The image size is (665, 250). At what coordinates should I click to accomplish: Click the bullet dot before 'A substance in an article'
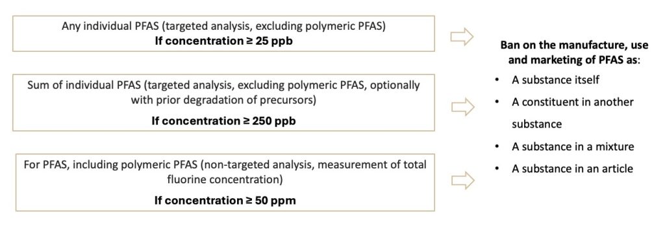(x=497, y=169)
